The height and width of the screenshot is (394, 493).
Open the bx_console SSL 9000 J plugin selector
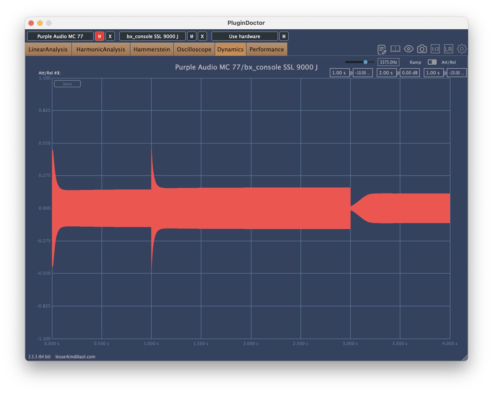coord(153,36)
